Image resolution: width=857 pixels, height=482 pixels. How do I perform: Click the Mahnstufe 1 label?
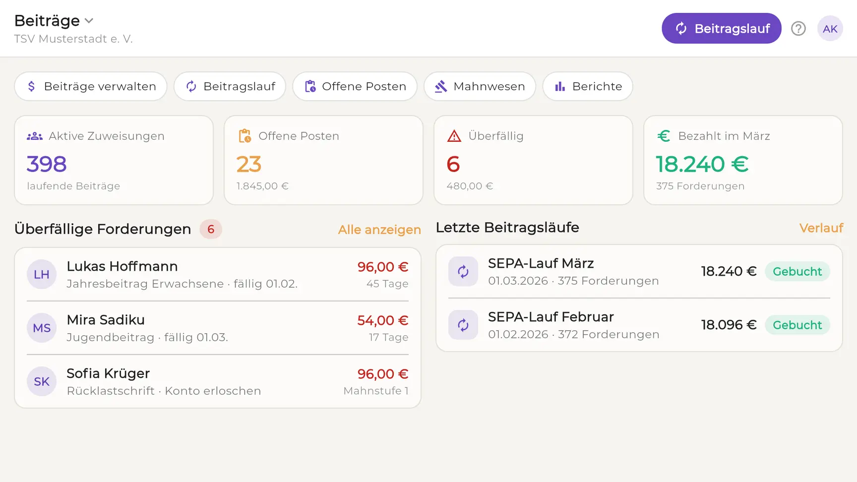[376, 391]
